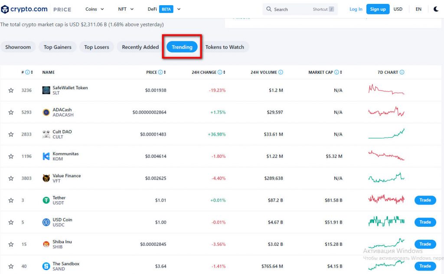Click Trade button for Tether
Viewport: 444px width, 274px height.
coord(425,200)
